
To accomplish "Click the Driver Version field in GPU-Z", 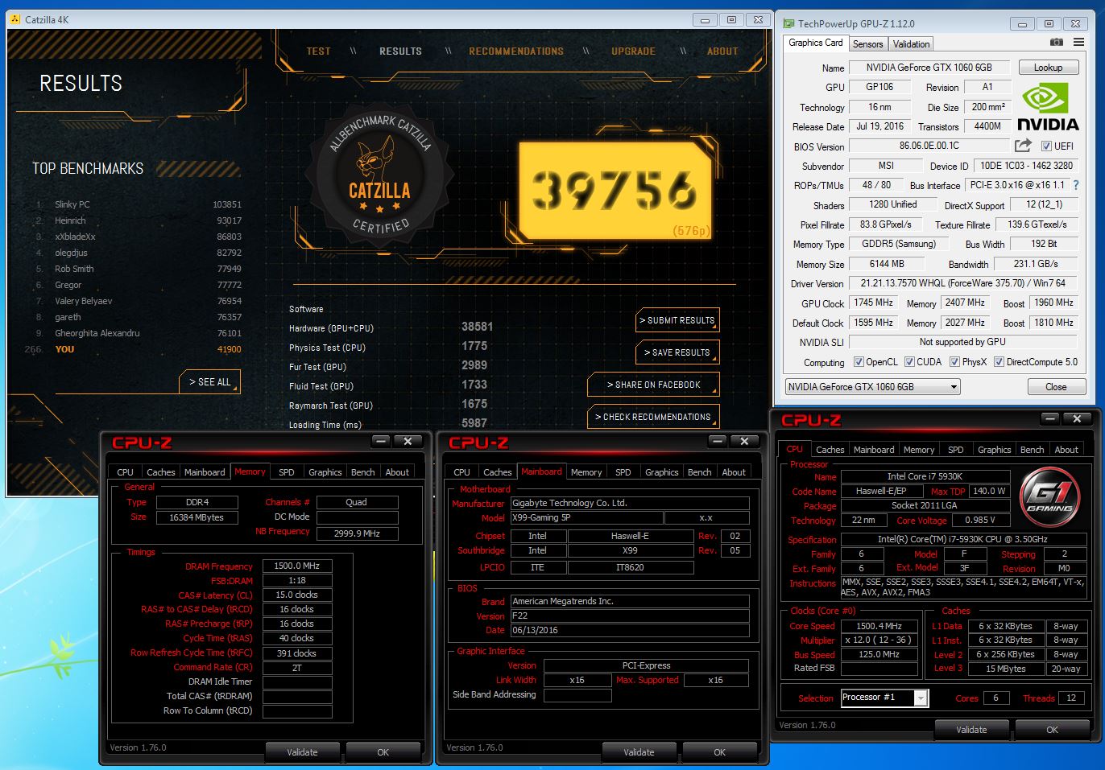I will (x=962, y=283).
